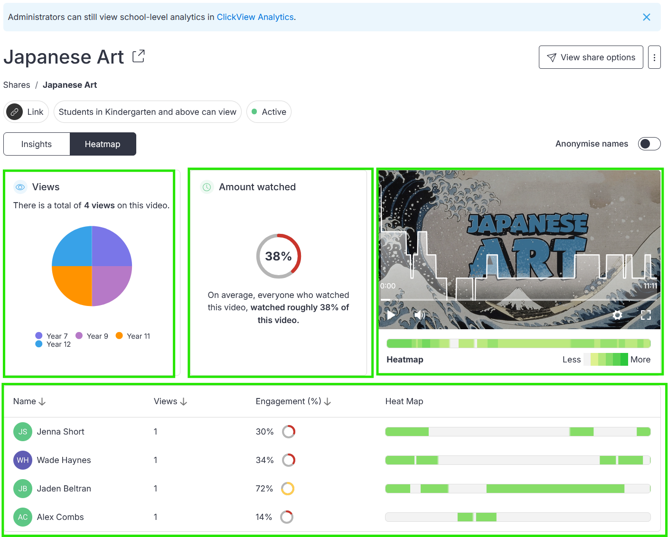Click Jenna Short's JS avatar
Viewport: 668px width, 537px height.
pyautogui.click(x=23, y=432)
